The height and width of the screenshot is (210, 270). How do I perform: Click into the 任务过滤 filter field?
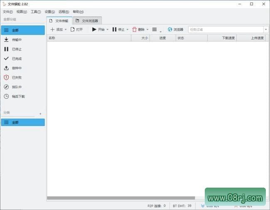coord(226,29)
